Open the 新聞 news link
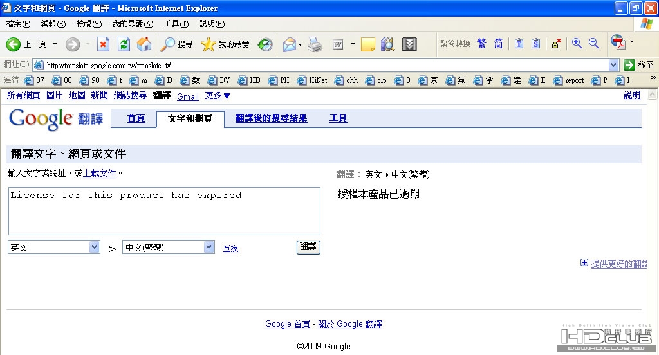 (x=100, y=96)
